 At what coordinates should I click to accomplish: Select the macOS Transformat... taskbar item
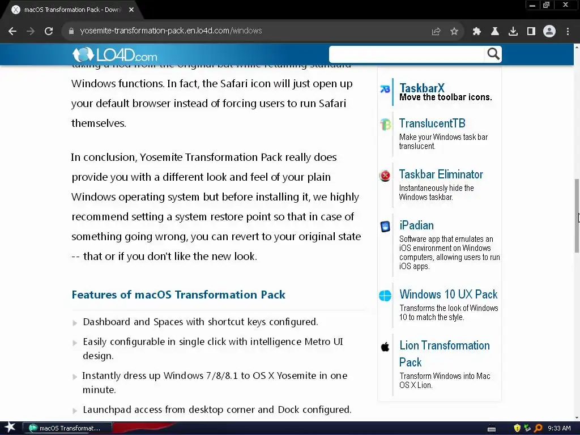point(67,428)
